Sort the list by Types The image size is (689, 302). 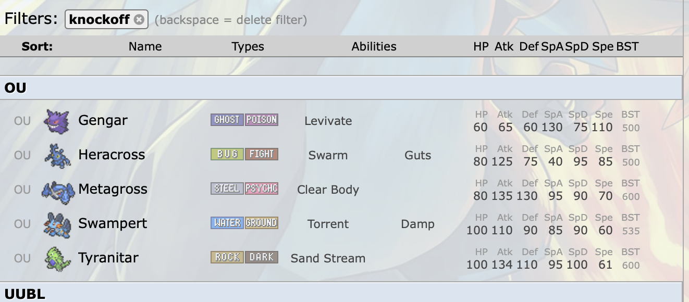[248, 46]
